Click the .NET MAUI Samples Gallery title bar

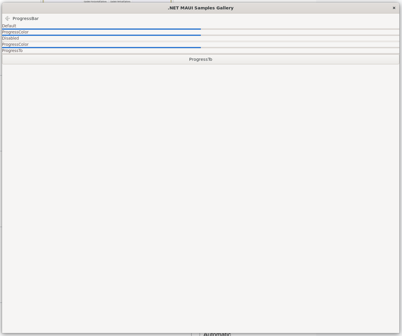click(201, 8)
